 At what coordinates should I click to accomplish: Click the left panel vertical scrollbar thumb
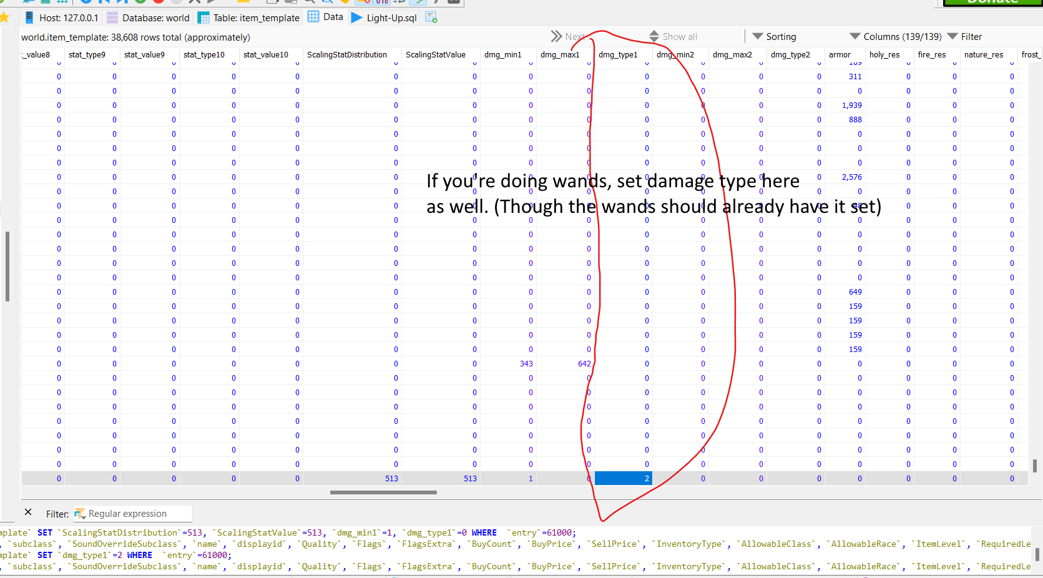7,267
